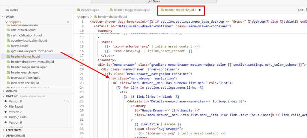Click Shopify icon on header-mega-menu.liquid tab
This screenshot has width=307, height=138.
click(x=110, y=10)
